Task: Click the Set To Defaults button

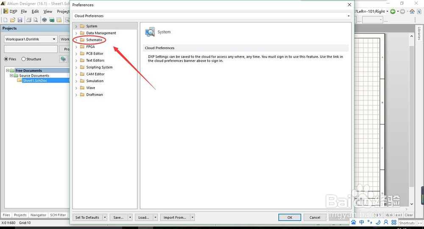Action: [87, 218]
